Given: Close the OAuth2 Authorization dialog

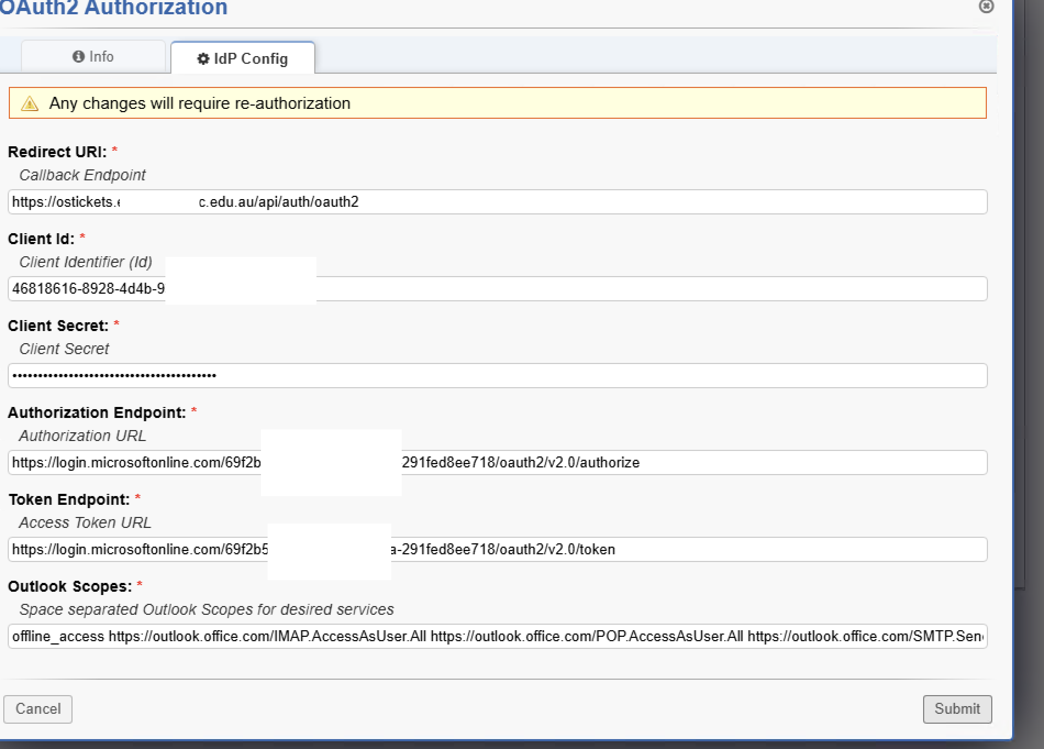Looking at the screenshot, I should [x=986, y=6].
